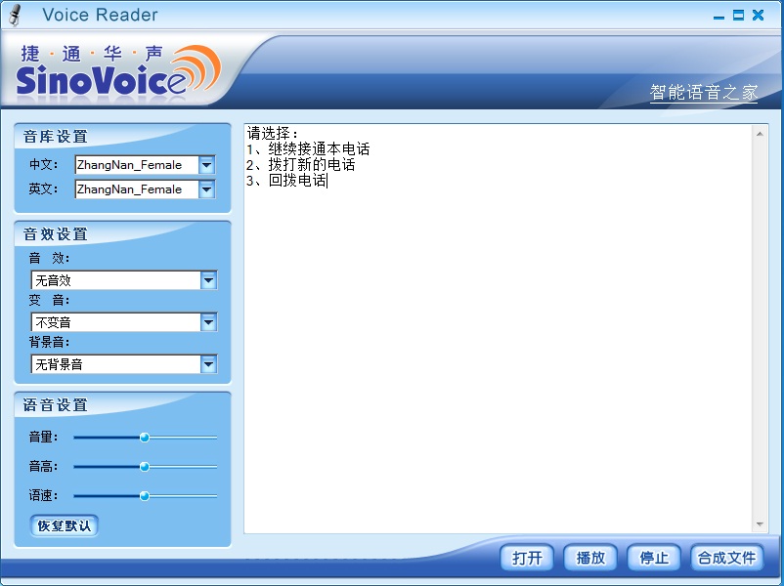Viewport: 784px width, 586px height.
Task: Click the 打开 open button
Action: [x=527, y=557]
